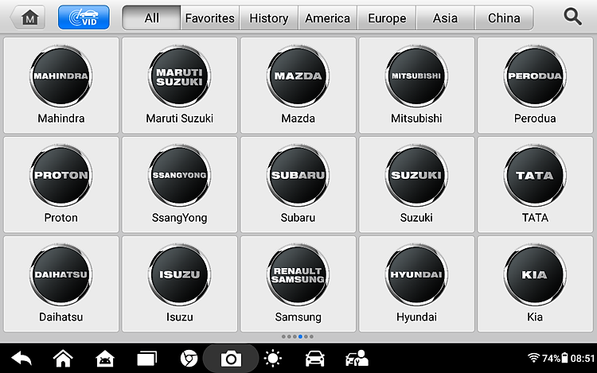Select the Hyundai brand
Screen dimensions: 597x373
(x=416, y=284)
